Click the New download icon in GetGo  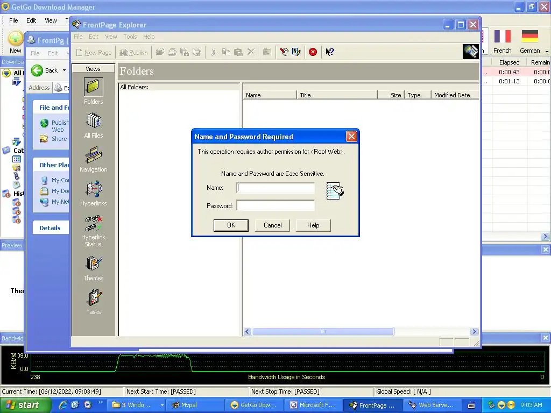(16, 42)
